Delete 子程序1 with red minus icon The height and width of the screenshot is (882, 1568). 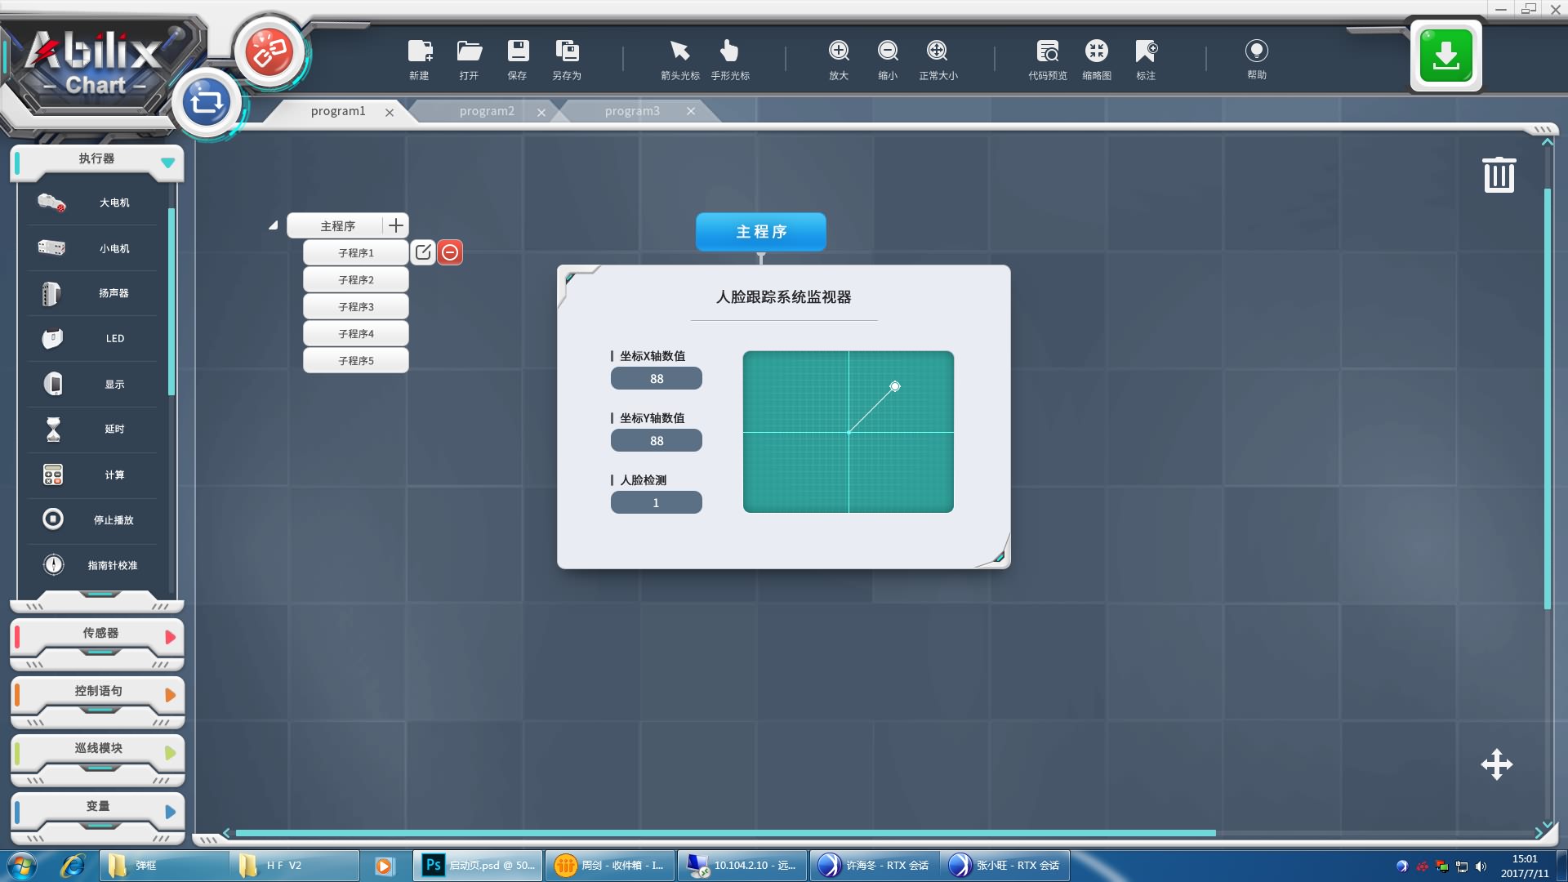tap(450, 252)
